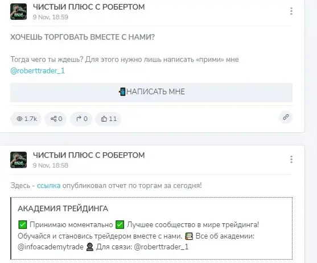The width and height of the screenshot is (317, 263).
Task: Open the three-dot menu of the 18:58 post
Action: tap(291, 159)
